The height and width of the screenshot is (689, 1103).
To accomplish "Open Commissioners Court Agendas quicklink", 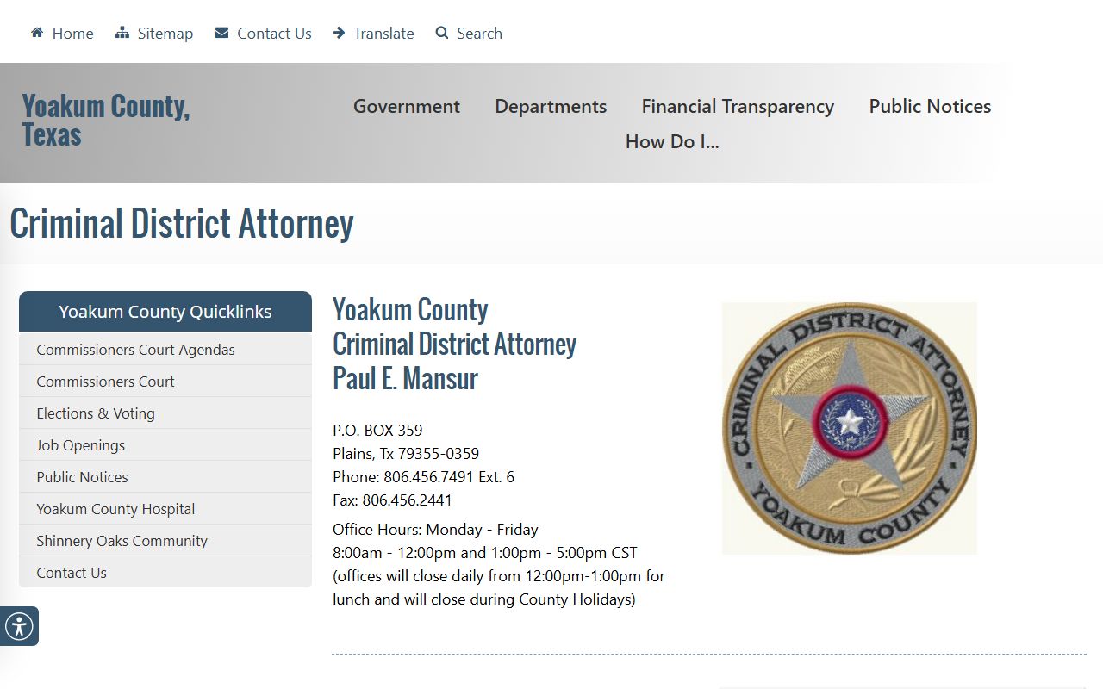I will (x=165, y=350).
